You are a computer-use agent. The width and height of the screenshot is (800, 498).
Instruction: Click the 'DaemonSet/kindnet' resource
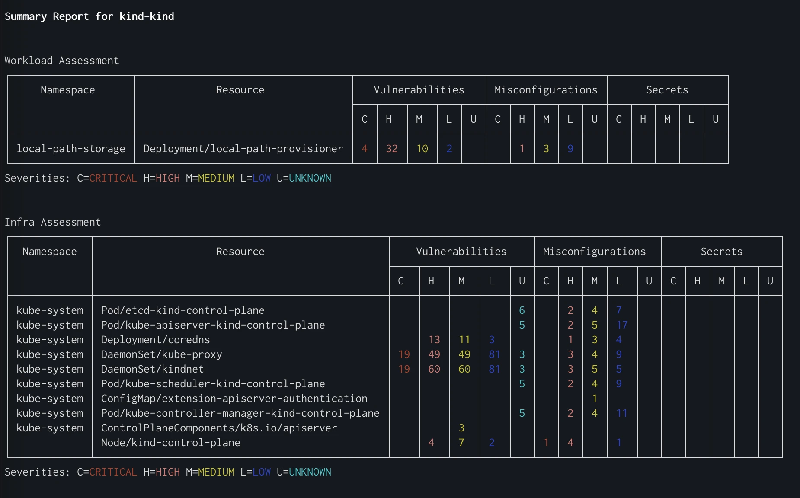(152, 369)
